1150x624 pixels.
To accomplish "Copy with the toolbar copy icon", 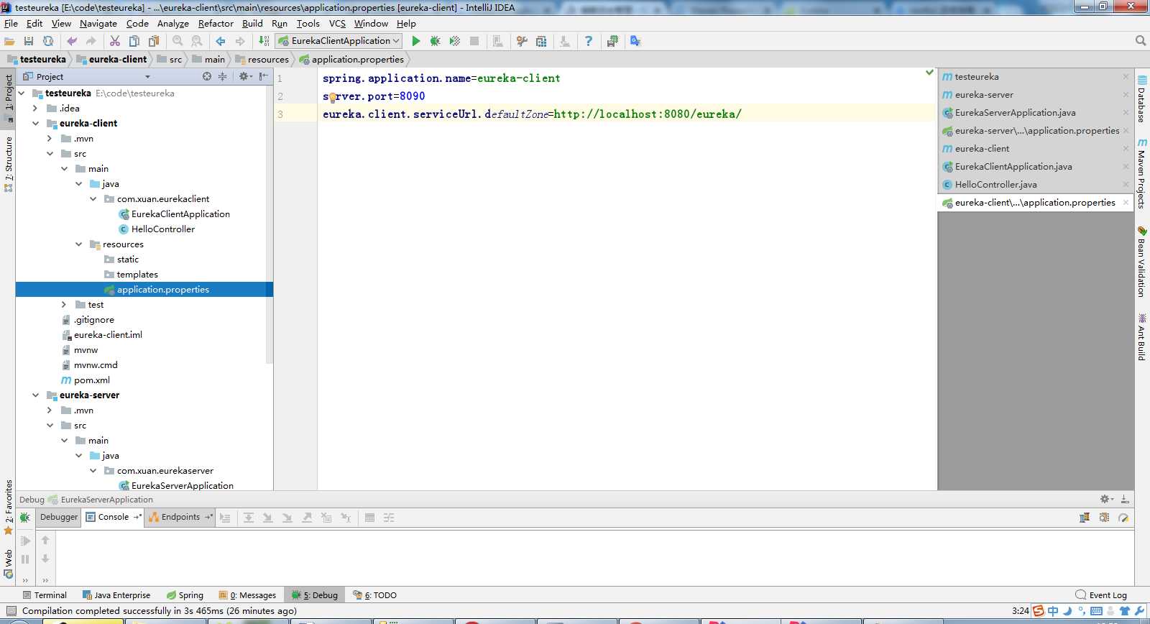I will [x=134, y=41].
